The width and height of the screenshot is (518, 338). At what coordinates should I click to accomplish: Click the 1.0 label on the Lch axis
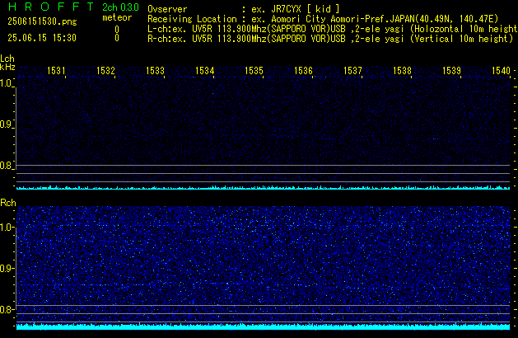pos(6,83)
